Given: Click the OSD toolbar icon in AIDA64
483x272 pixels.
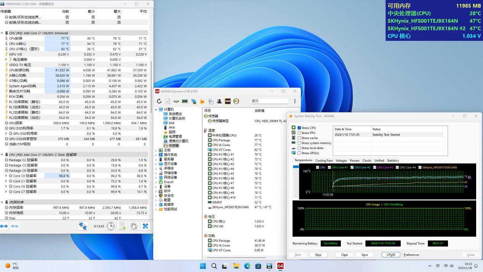Looking at the screenshot, I should tap(227, 101).
